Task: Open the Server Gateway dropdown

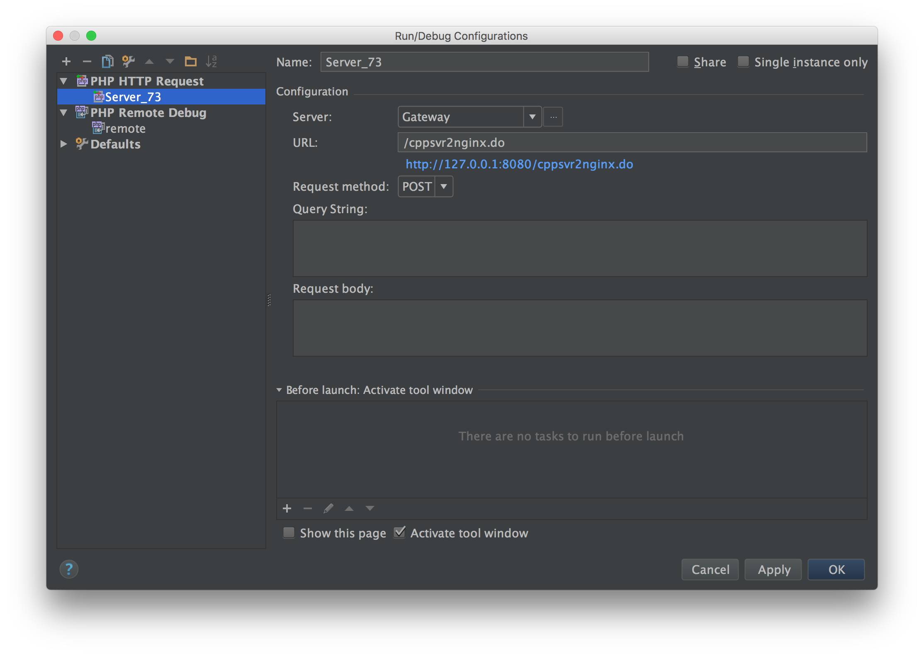Action: point(533,117)
